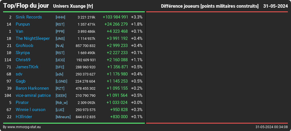Click the Top/Flop du jour title
Screen dimensions: 291x131
point(26,6)
